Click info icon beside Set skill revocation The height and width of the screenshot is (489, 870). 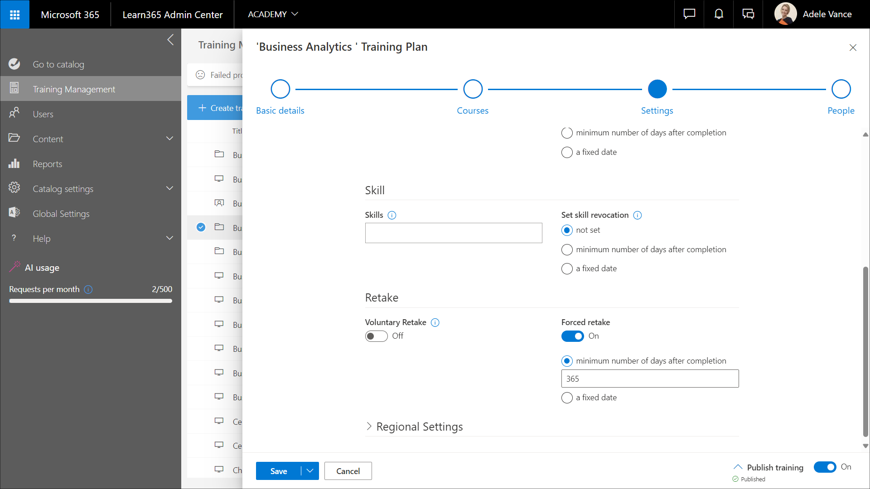coord(638,216)
